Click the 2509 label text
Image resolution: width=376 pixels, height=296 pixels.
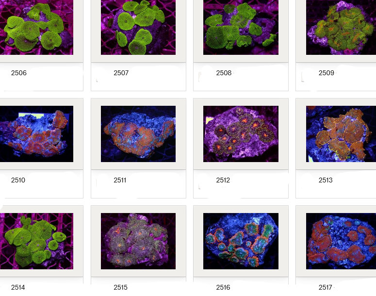point(326,73)
